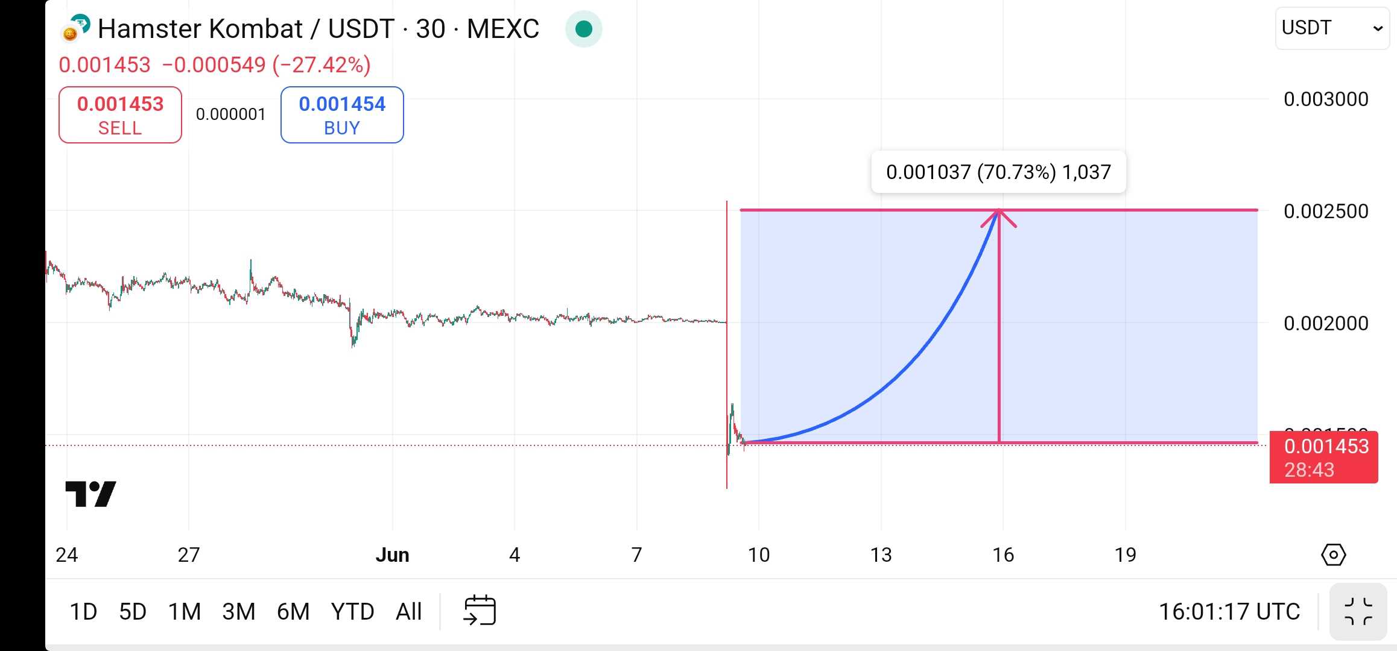This screenshot has width=1397, height=651.
Task: Open the Hamster Kombat / USDT symbol title
Action: (318, 28)
